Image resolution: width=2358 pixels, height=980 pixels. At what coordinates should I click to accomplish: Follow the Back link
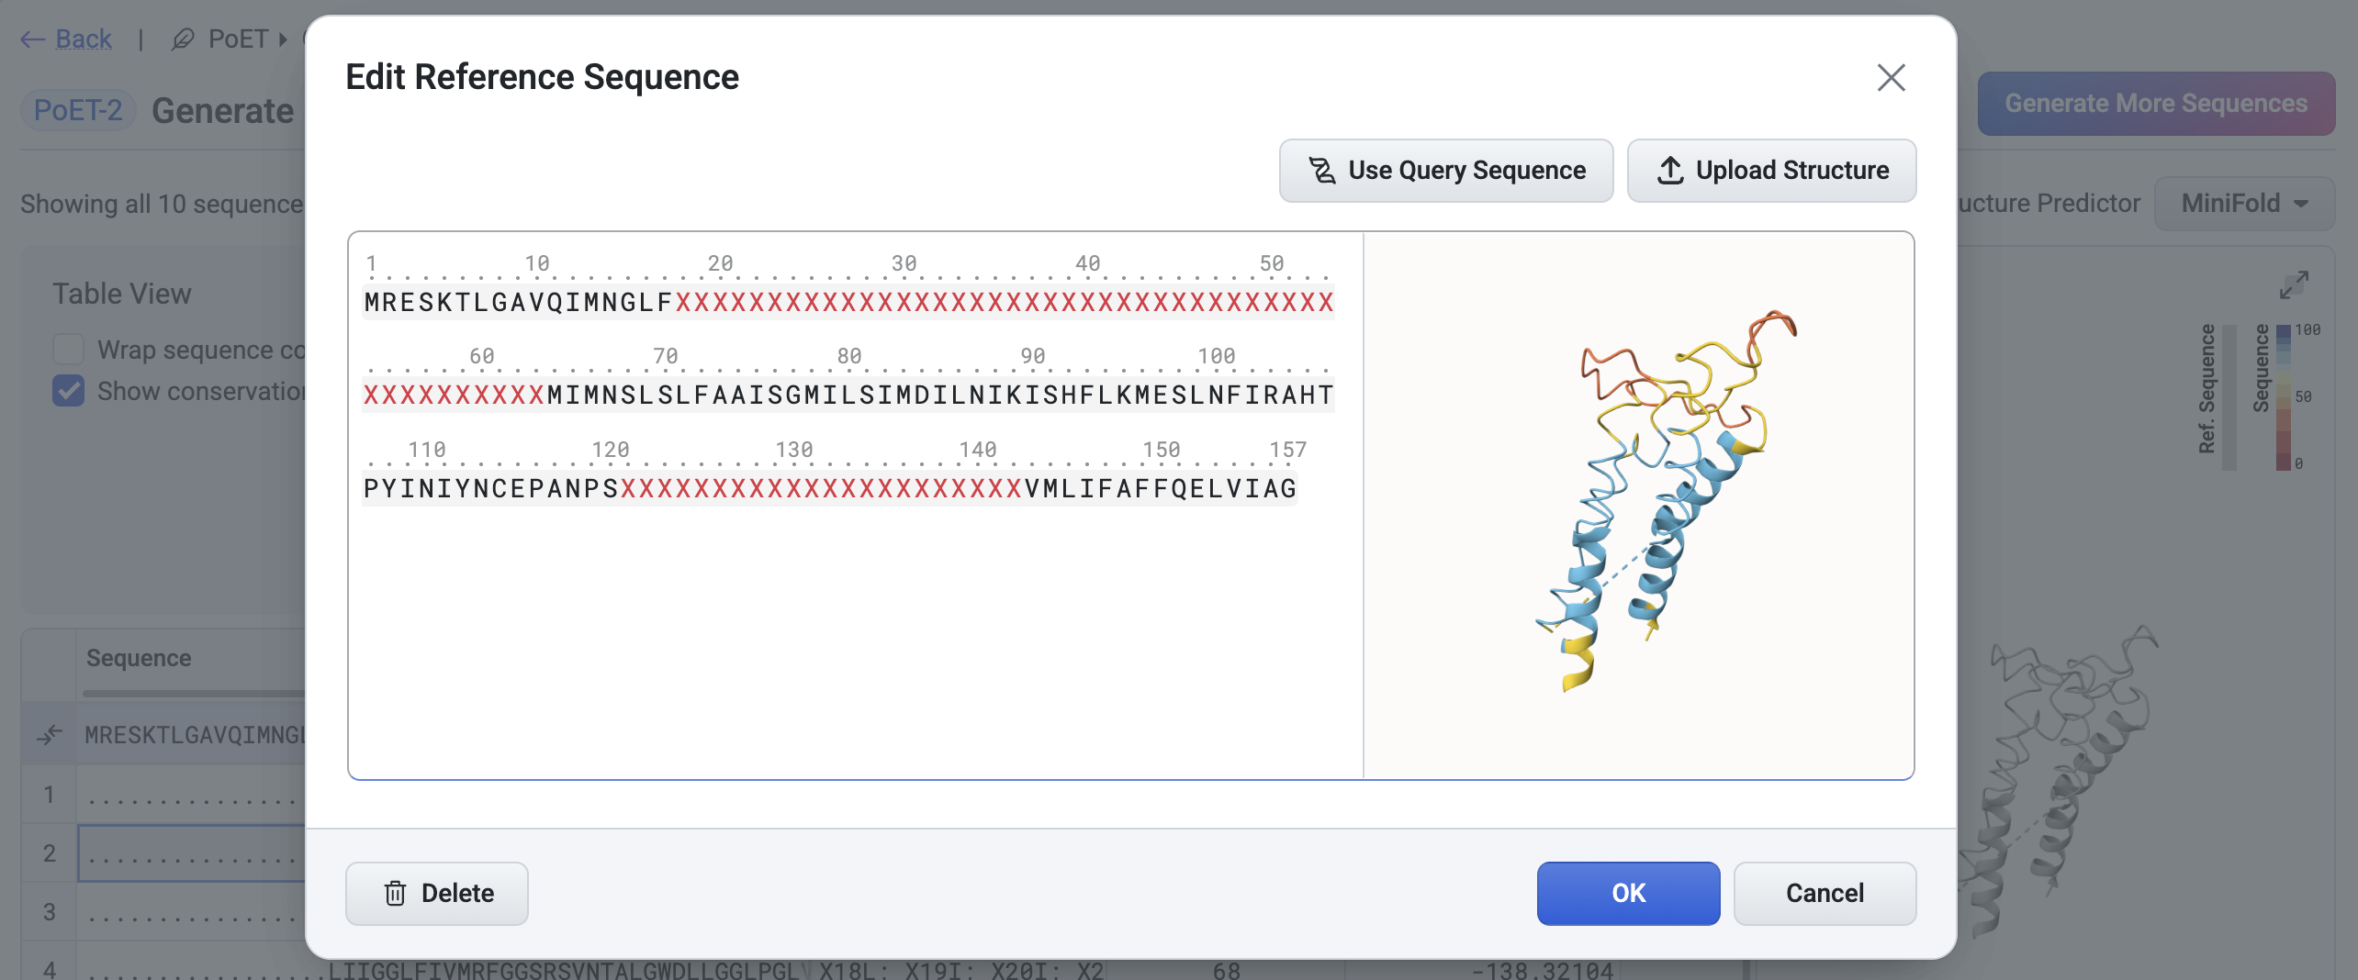coord(84,39)
